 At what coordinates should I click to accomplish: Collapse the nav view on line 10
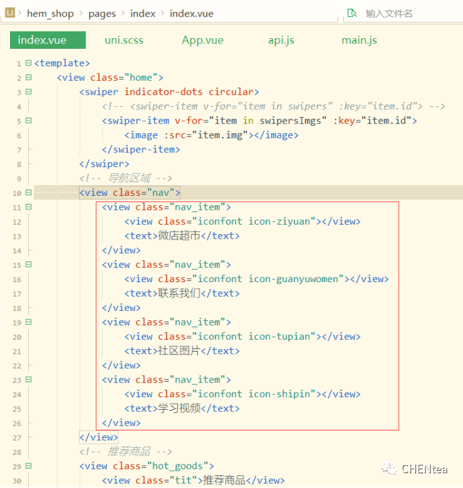click(x=28, y=193)
